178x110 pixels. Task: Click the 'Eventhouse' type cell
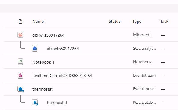144,89
